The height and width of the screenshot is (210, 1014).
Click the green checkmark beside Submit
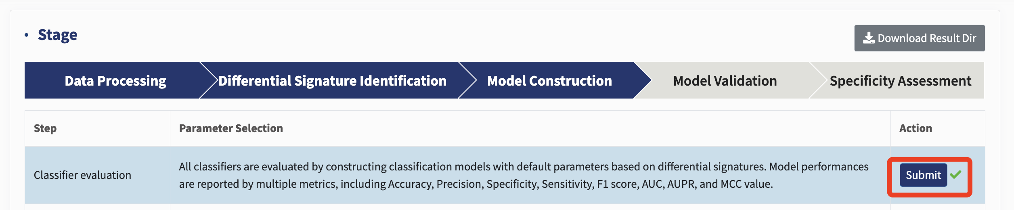955,174
